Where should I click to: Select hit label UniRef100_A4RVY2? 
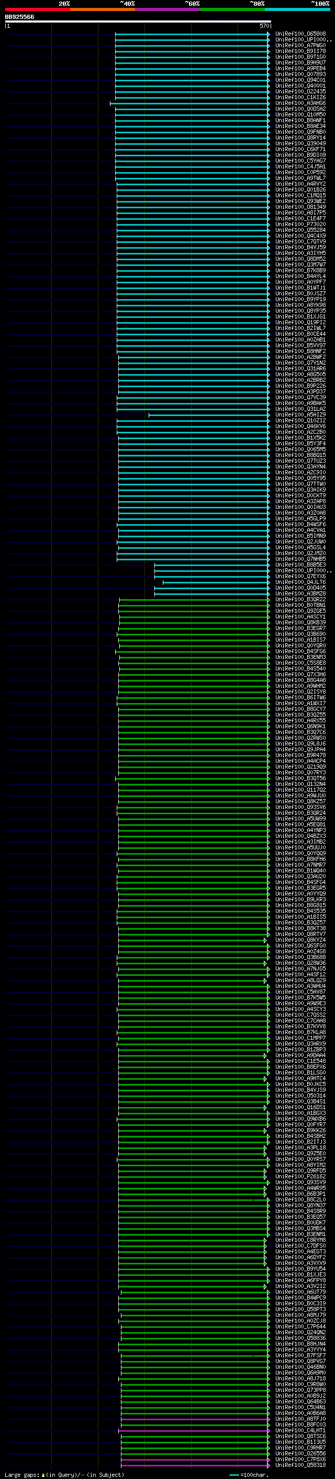[300, 184]
